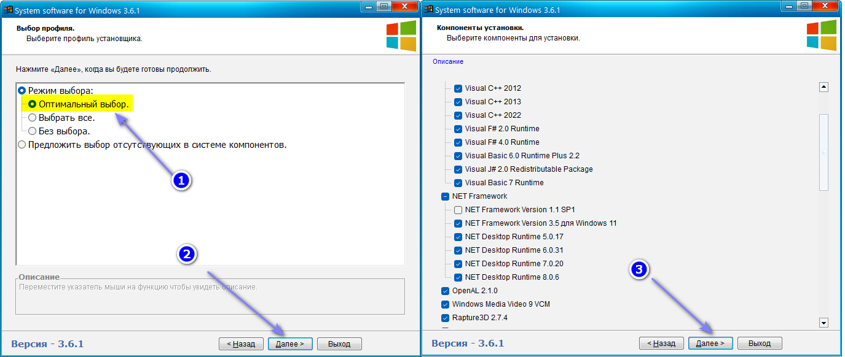Screen dimensions: 845x357
Task: Pick the "Без выбора" radio option
Action: tap(32, 131)
